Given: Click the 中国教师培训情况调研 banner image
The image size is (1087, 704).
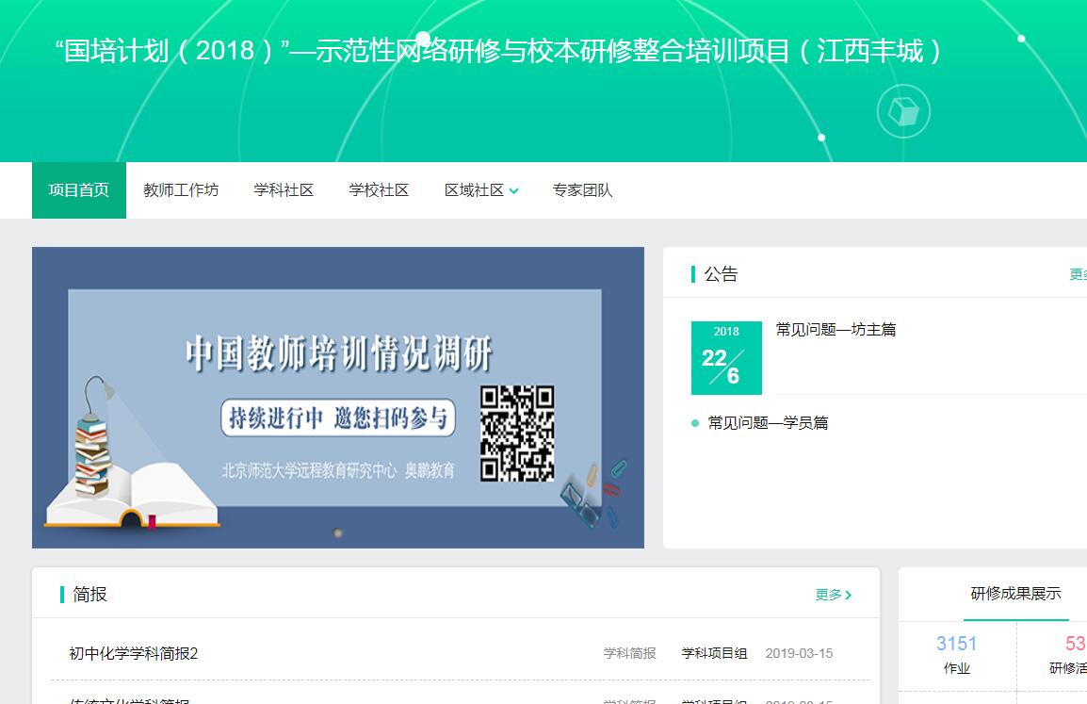Looking at the screenshot, I should [337, 398].
